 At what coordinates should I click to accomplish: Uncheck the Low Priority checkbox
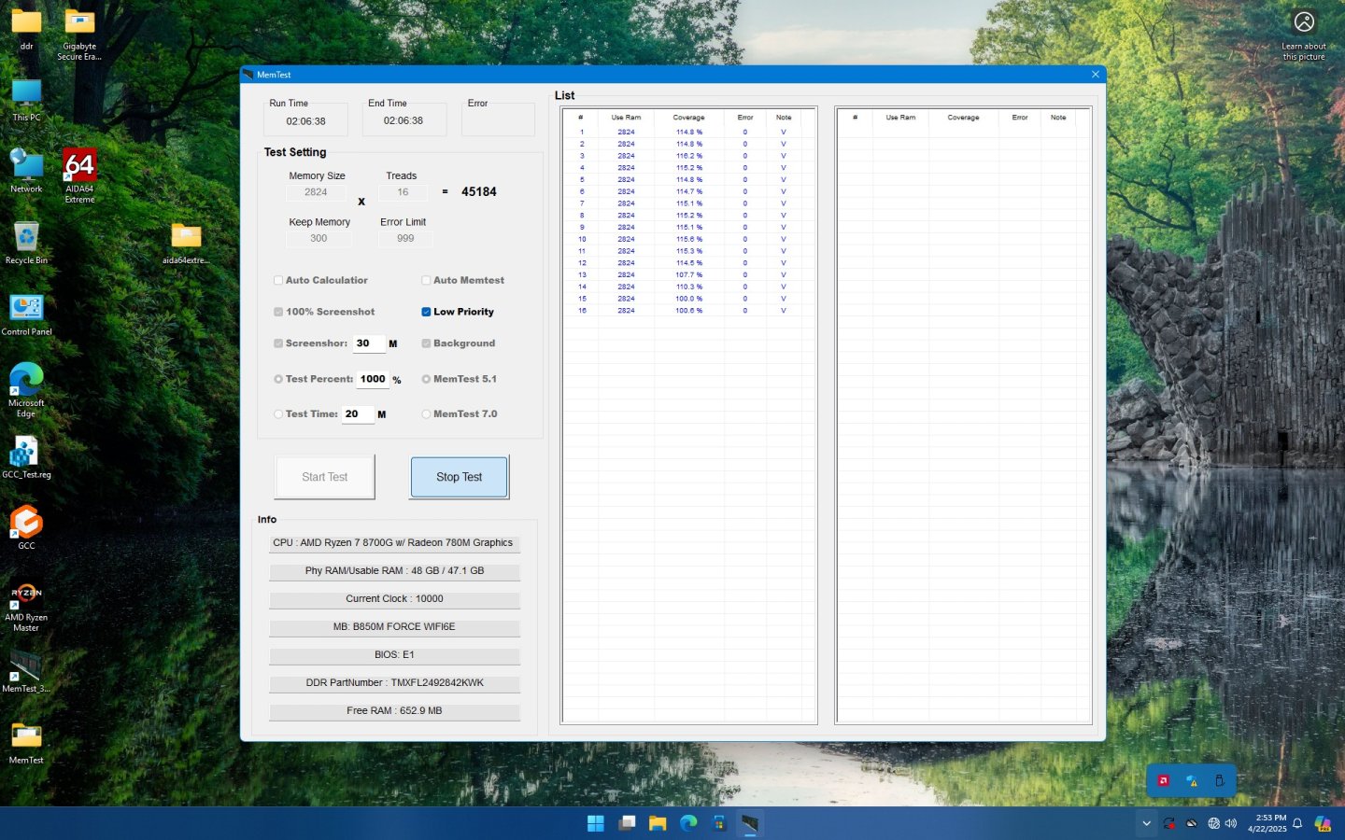coord(426,312)
